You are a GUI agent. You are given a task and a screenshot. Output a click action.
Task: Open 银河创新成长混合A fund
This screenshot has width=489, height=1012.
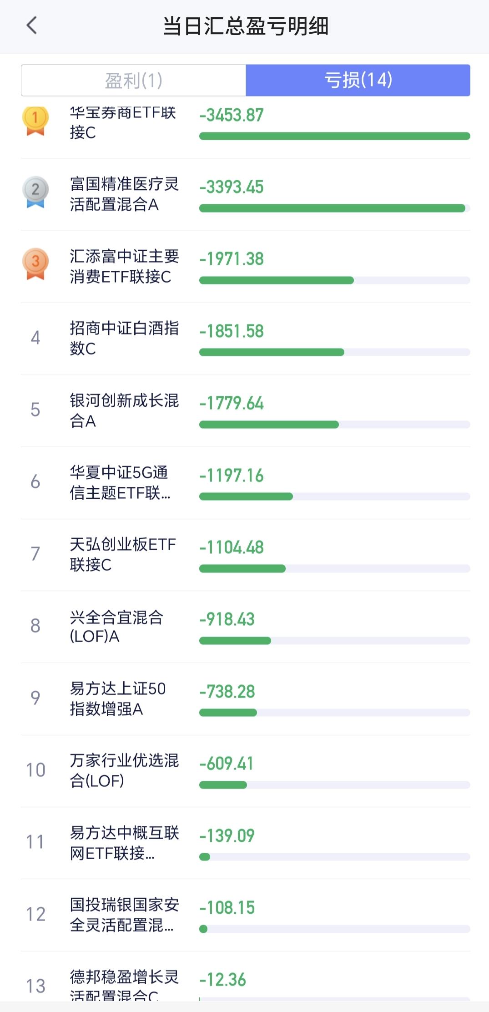124,410
